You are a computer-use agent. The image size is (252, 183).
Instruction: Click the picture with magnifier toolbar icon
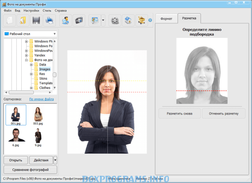pyautogui.click(x=95, y=20)
